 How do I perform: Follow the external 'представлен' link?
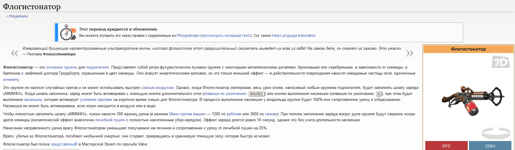pos(64,144)
